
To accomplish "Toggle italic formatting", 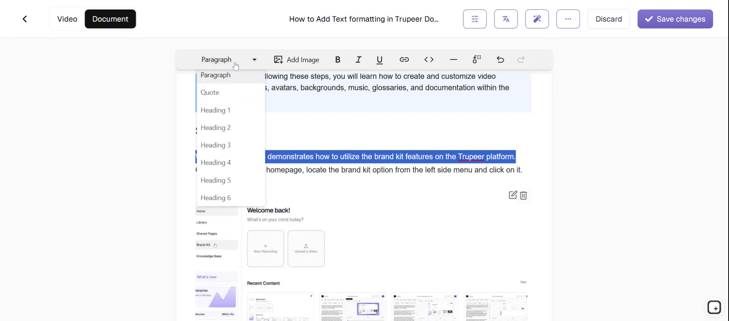I will (x=358, y=60).
